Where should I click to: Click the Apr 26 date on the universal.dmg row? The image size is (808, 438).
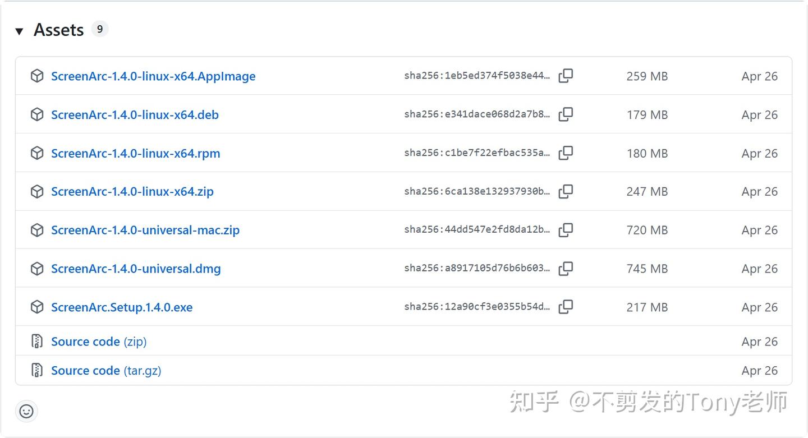coord(760,269)
